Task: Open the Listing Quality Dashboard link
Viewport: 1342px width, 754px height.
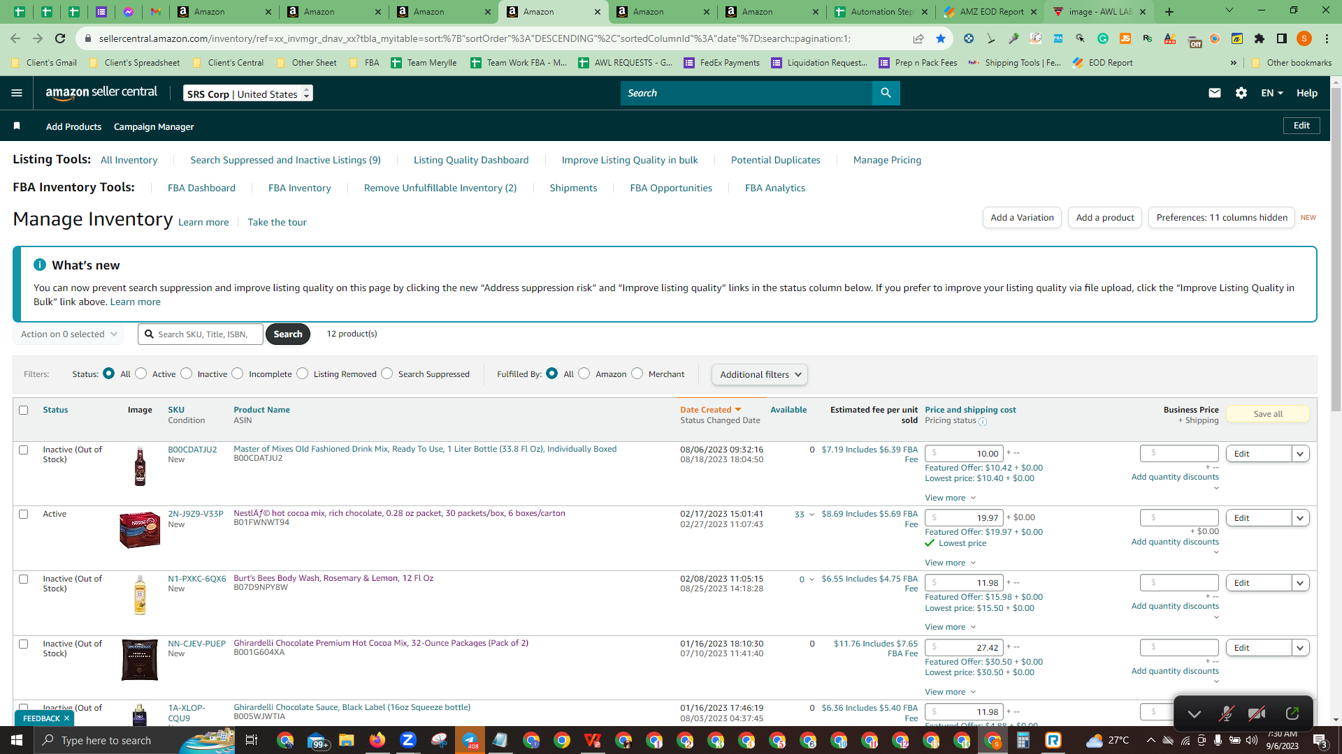Action: [471, 160]
